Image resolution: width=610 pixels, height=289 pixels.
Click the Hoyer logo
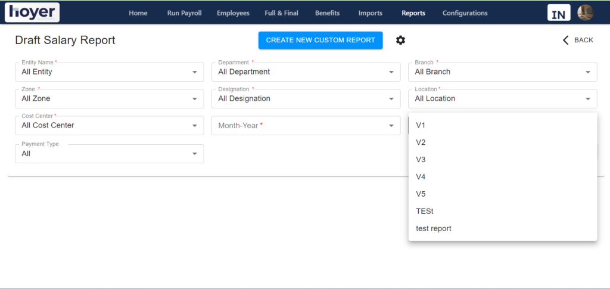click(32, 12)
